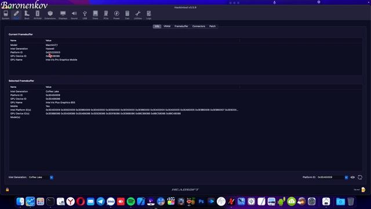371x209 pixels.
Task: Open the Sound toolbar section
Action: coord(74,15)
